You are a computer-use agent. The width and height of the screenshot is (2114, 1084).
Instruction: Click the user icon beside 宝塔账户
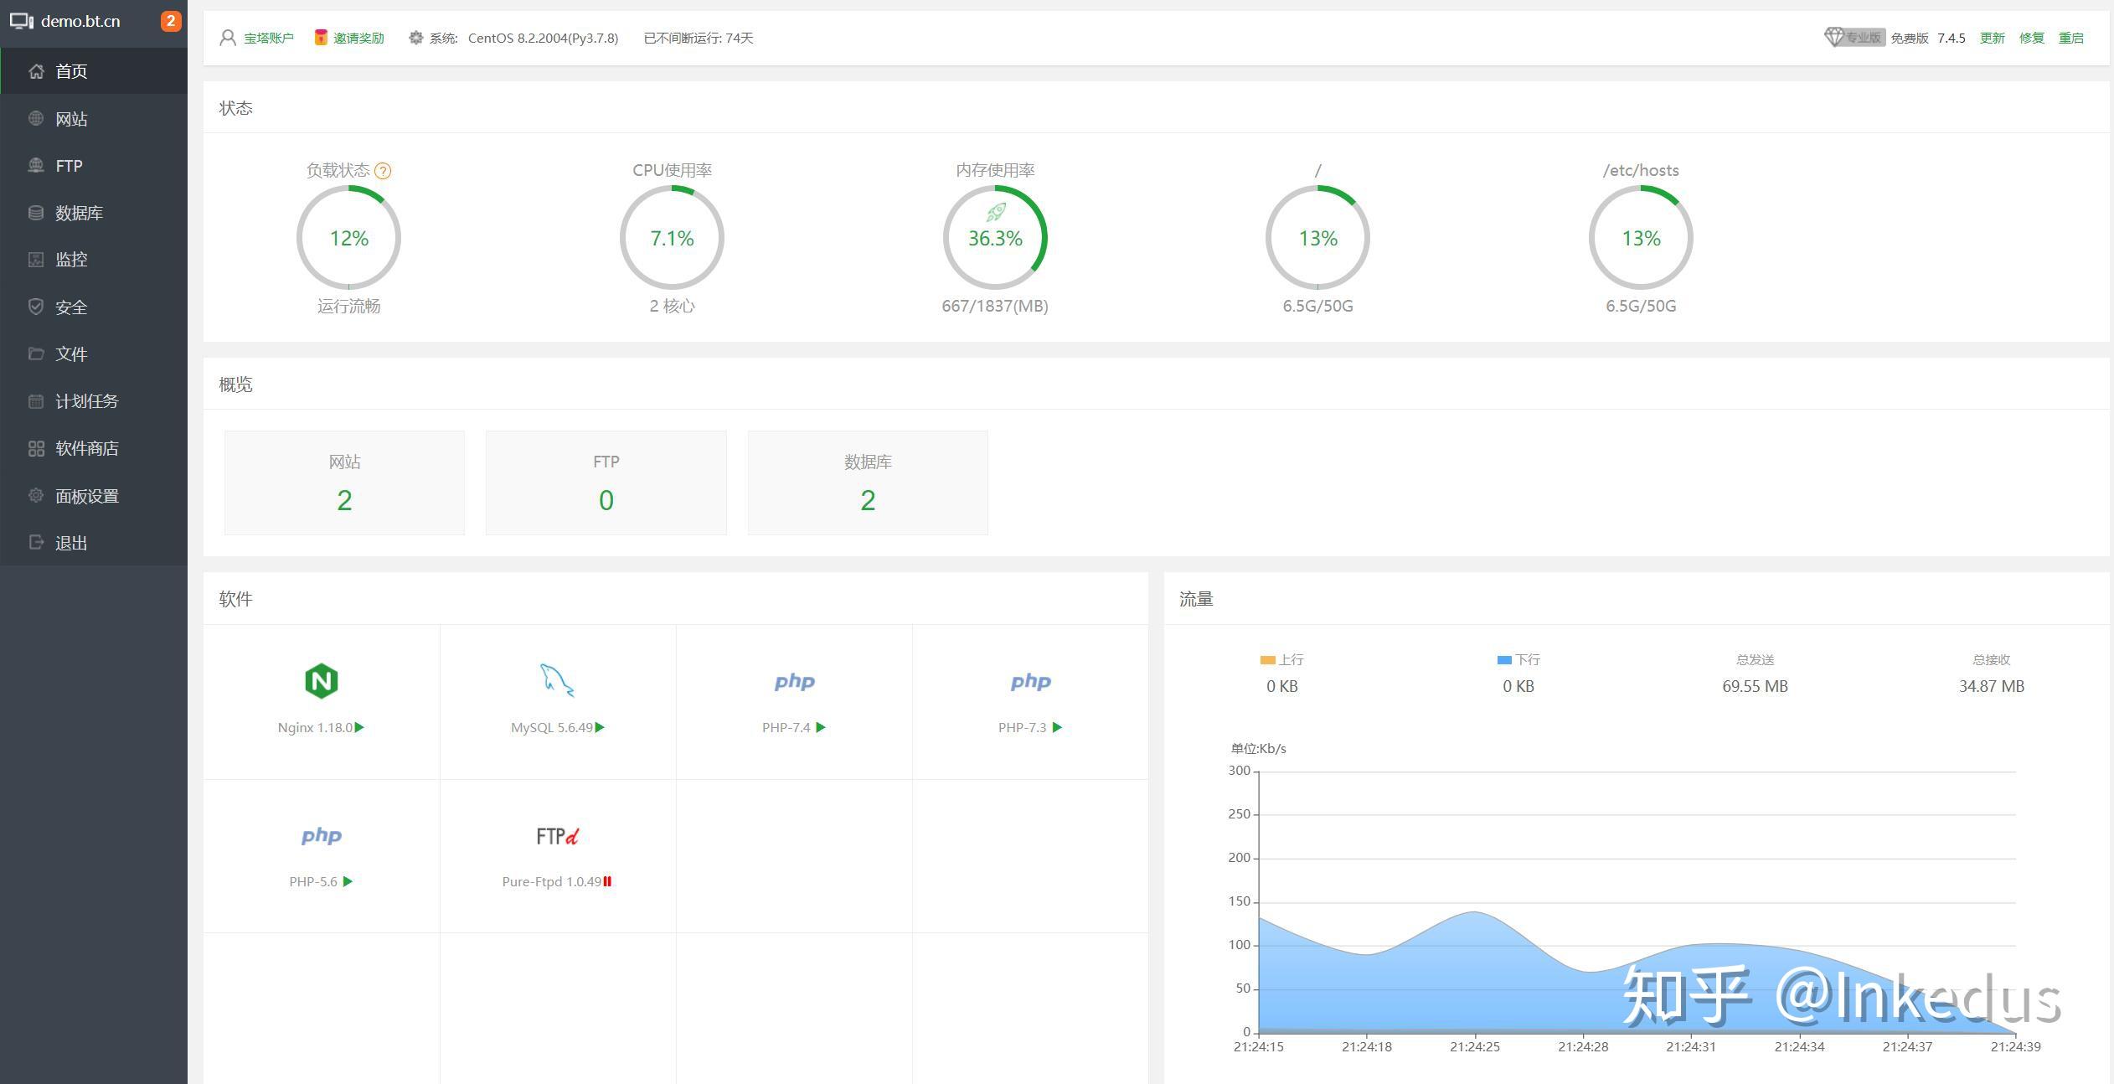(x=228, y=38)
